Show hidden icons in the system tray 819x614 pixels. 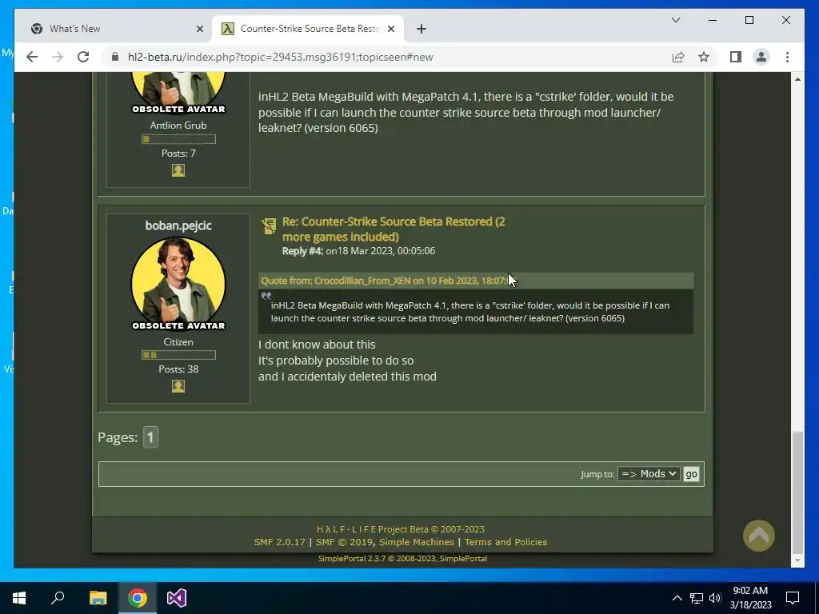coord(677,598)
